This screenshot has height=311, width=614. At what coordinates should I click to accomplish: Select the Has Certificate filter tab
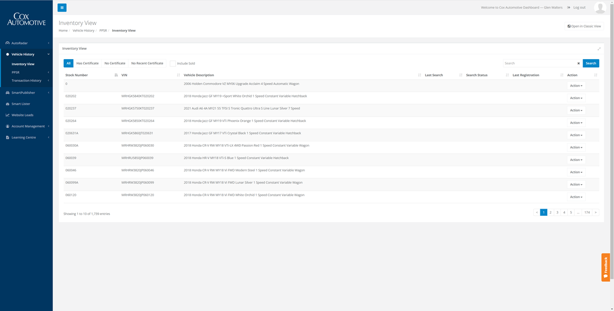[x=87, y=63]
